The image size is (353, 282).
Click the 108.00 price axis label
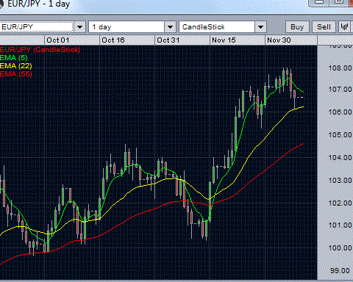[340, 68]
